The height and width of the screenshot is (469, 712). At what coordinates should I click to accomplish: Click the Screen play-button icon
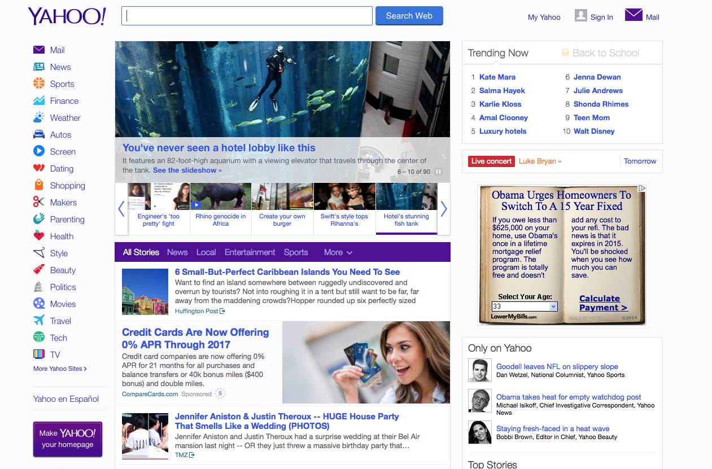(x=39, y=151)
